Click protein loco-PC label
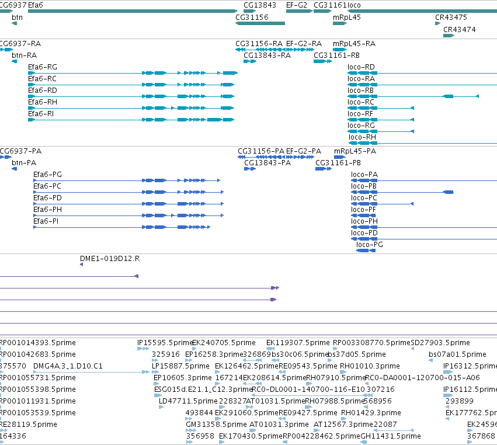497x445 pixels. click(364, 198)
